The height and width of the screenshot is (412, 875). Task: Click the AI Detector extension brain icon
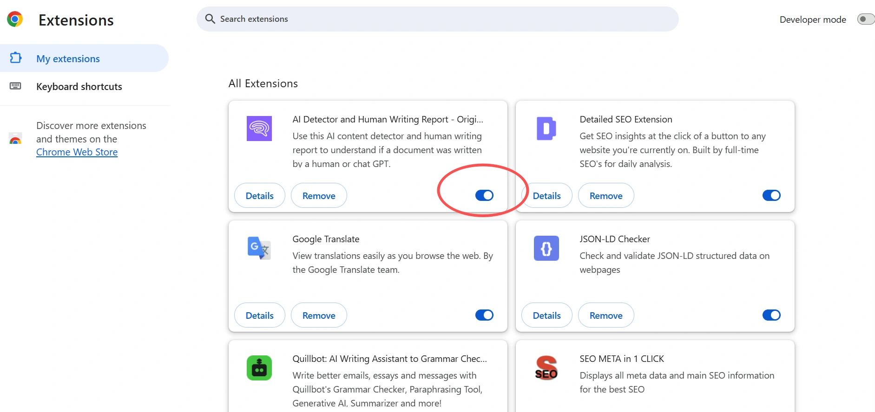click(259, 129)
